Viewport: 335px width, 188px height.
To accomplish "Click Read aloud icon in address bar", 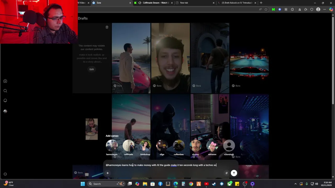I will (x=260, y=9).
